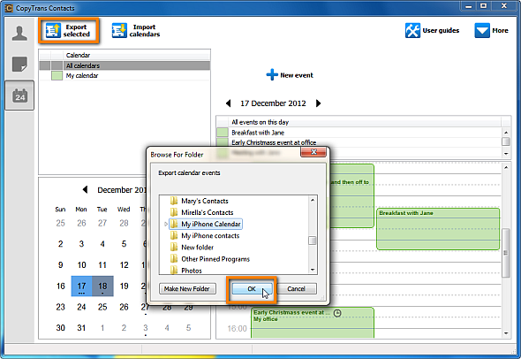Open Breakfast with Jane block in timeline

coord(438,229)
